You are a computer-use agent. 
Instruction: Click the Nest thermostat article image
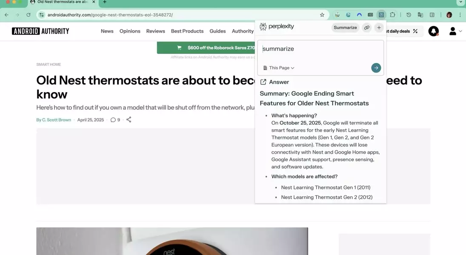click(172, 241)
